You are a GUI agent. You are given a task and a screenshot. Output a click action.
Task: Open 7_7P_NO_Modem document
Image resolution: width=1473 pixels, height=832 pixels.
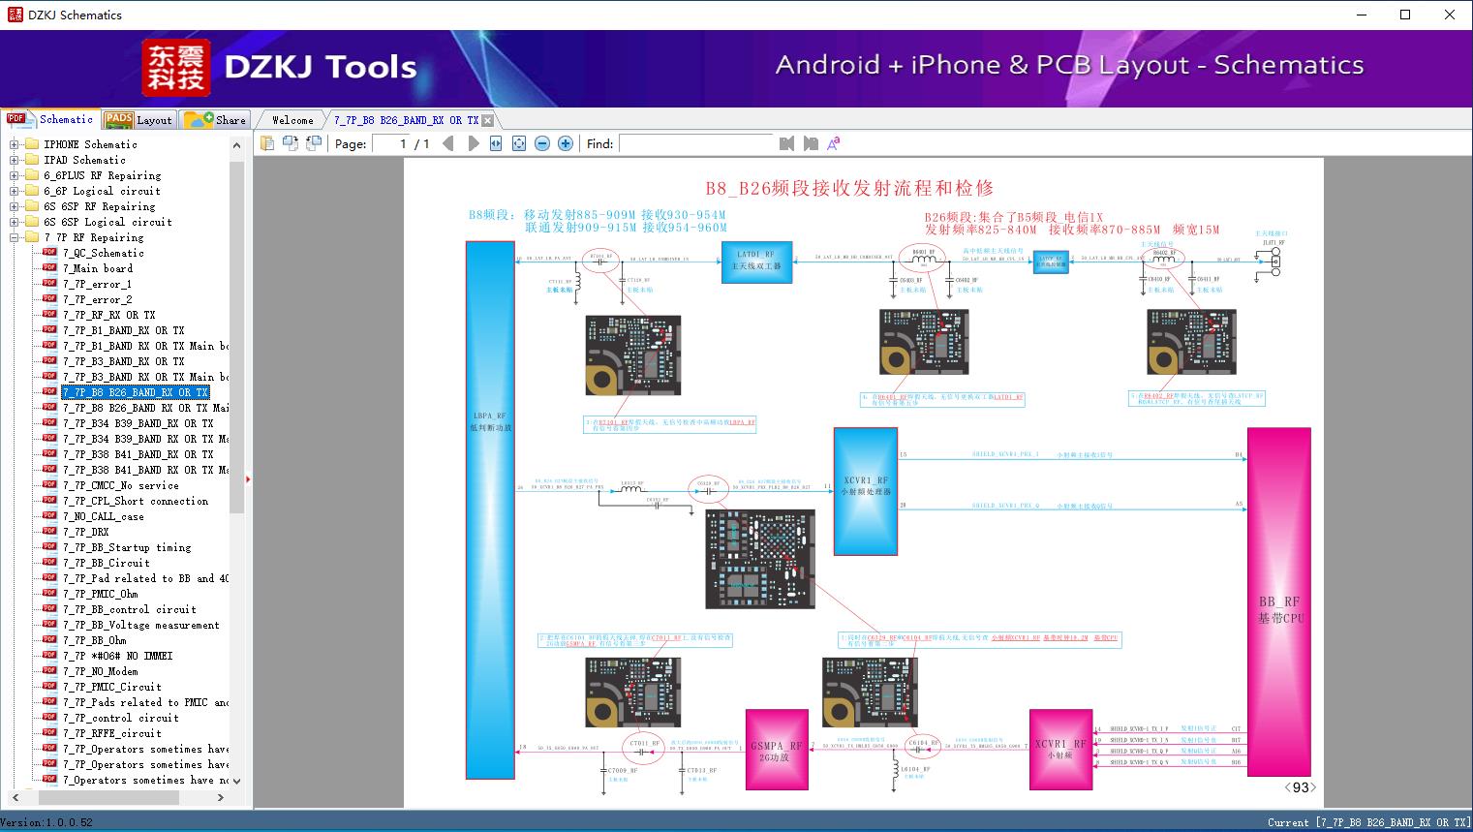tap(101, 671)
